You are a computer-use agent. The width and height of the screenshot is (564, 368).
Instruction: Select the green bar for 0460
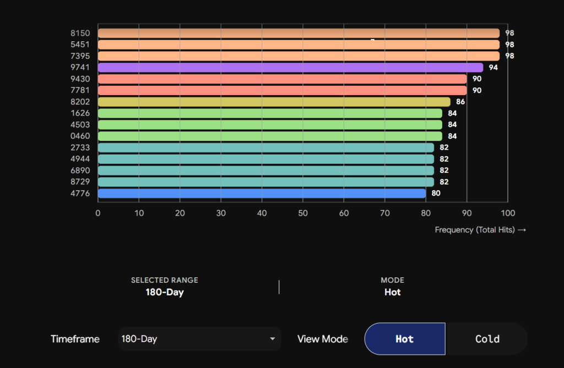pyautogui.click(x=270, y=136)
